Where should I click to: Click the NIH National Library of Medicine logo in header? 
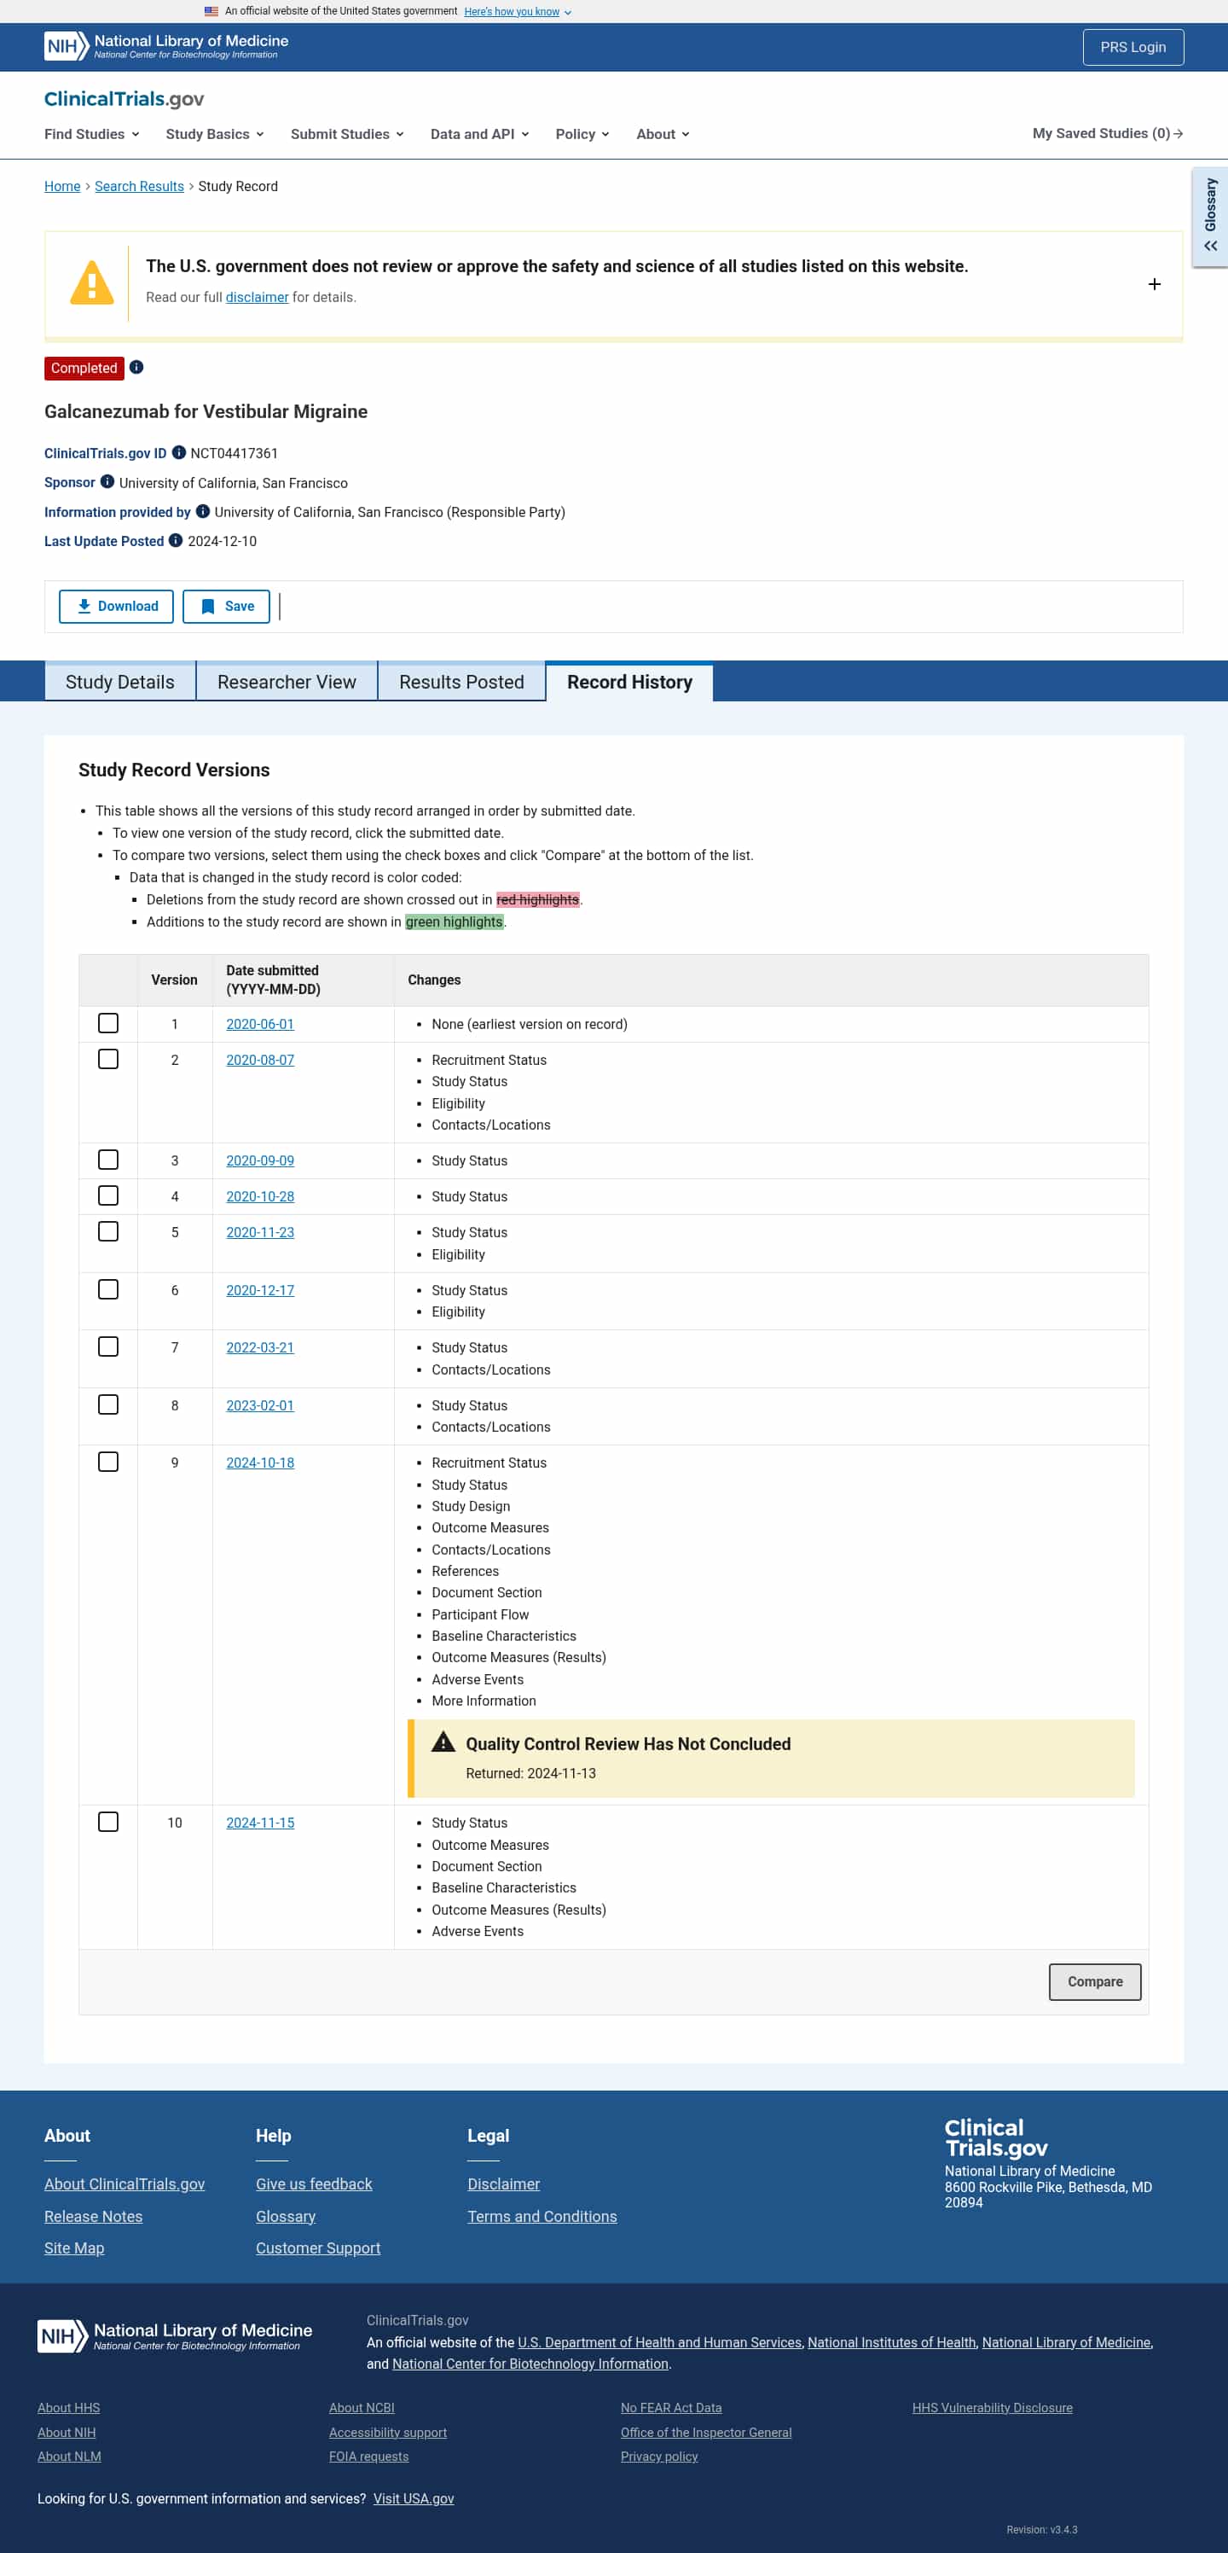166,47
